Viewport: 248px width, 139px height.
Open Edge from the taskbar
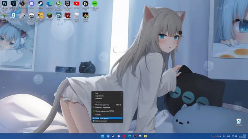tap(129, 136)
